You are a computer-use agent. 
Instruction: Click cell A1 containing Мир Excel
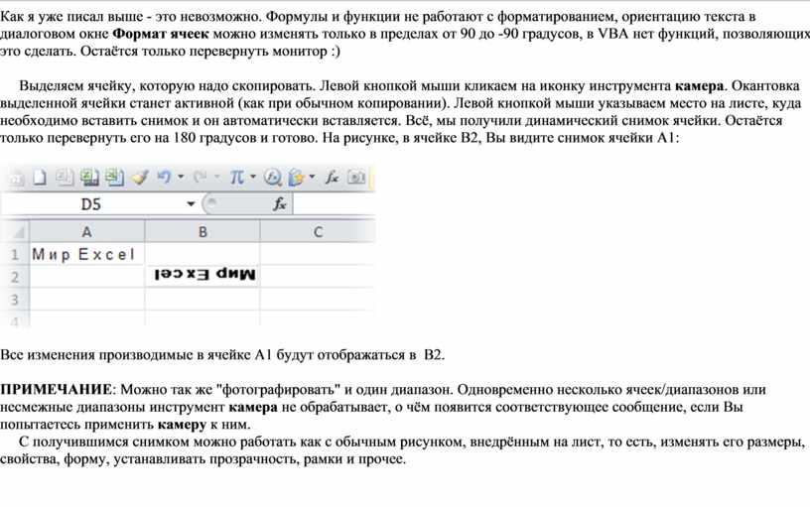click(x=86, y=255)
